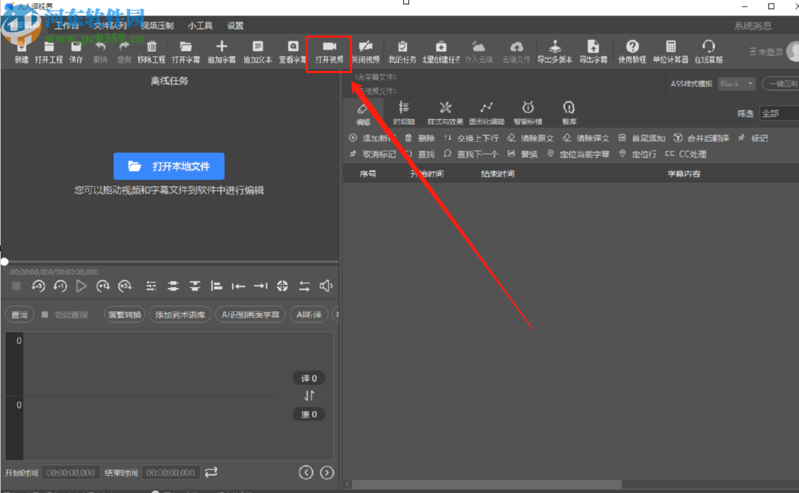Viewport: 799px width, 493px height.
Task: Open the 小工具 menu
Action: 200,26
